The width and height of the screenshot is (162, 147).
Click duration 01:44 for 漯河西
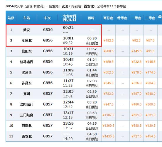pyautogui.click(x=92, y=70)
